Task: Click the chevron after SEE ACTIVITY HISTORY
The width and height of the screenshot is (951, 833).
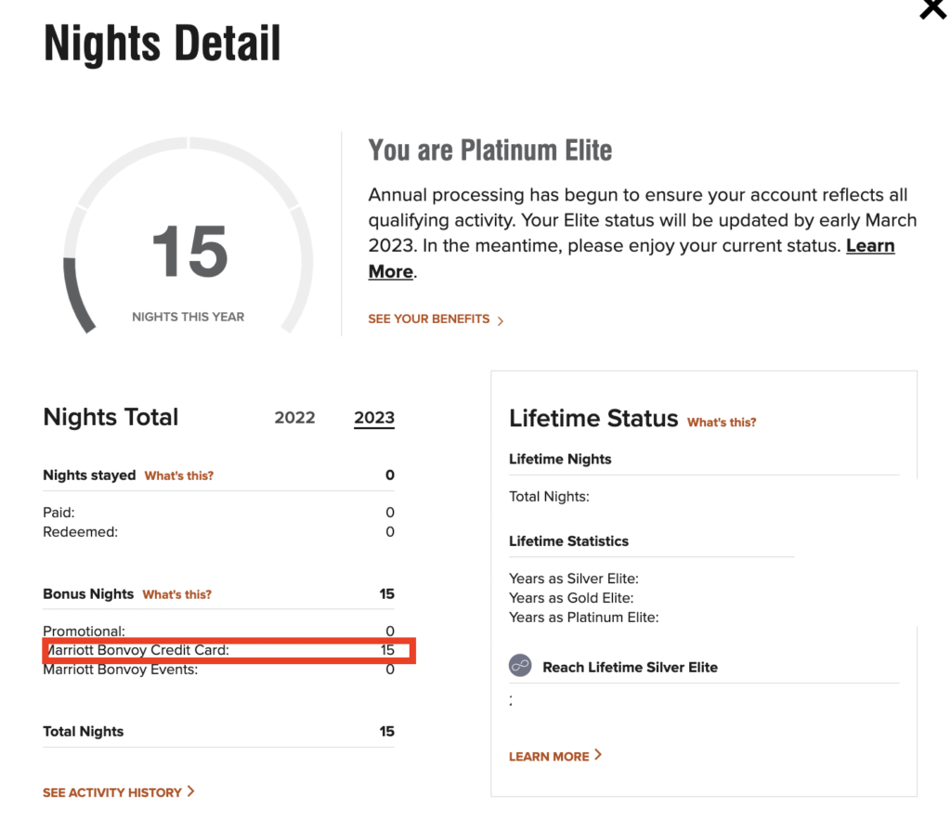Action: (191, 792)
